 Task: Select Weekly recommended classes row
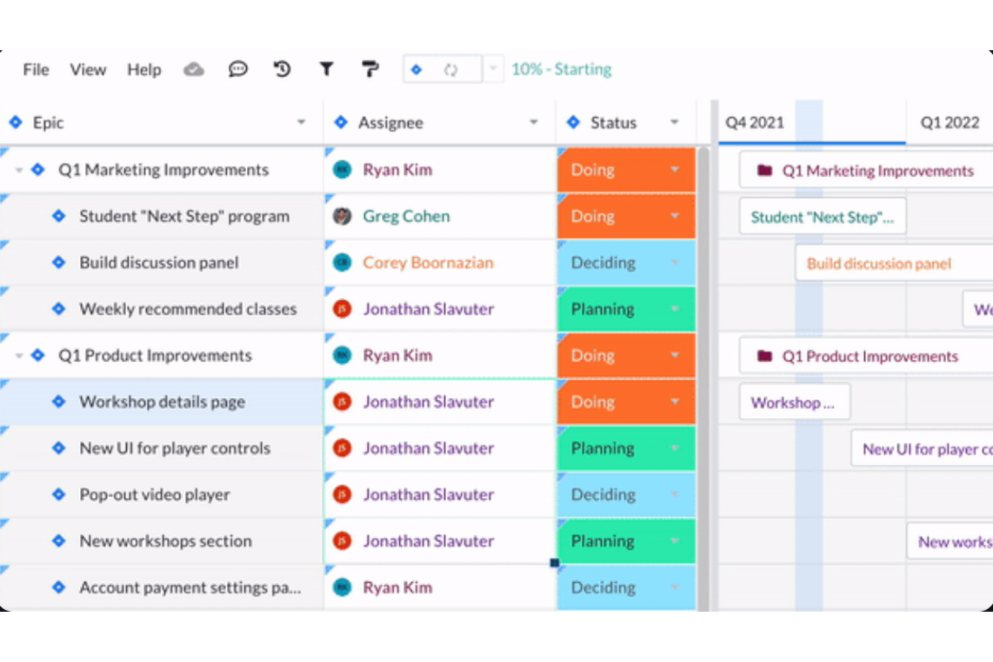click(162, 309)
